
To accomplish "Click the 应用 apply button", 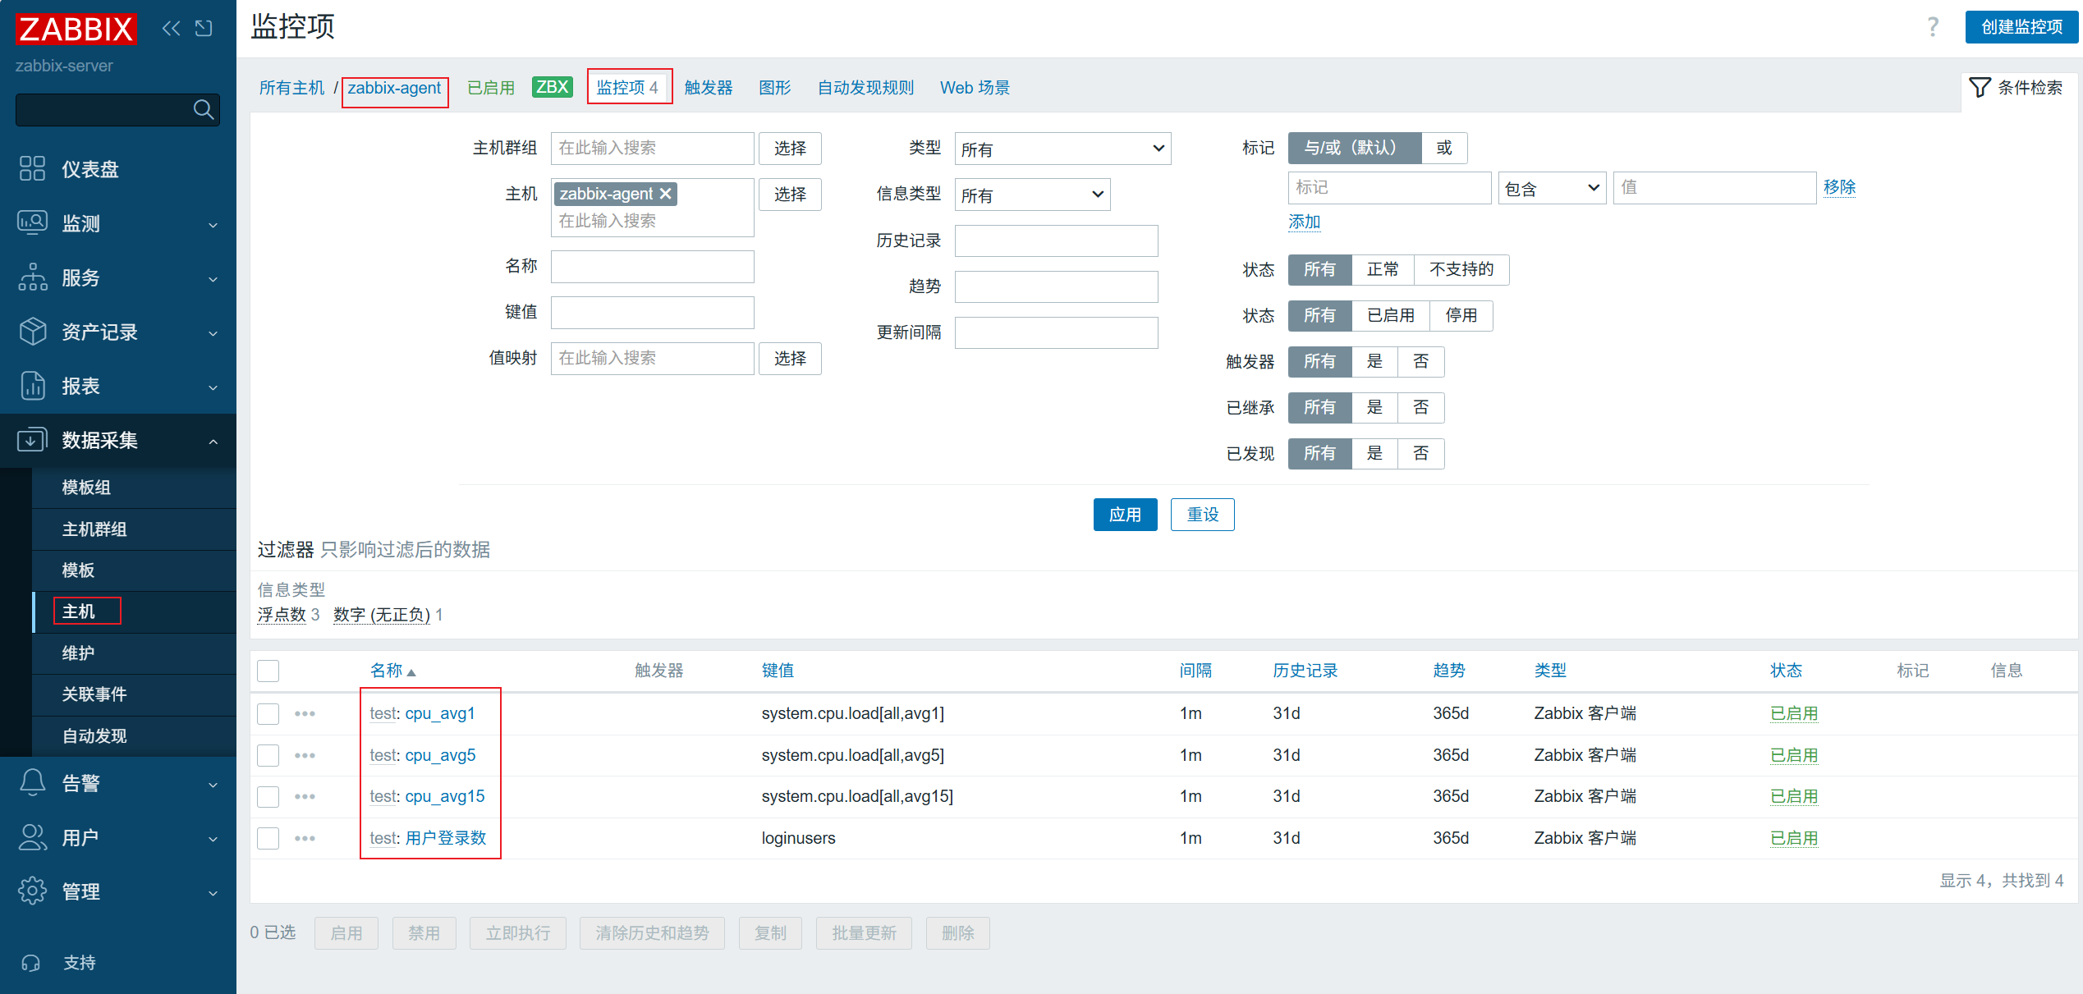I will pos(1124,515).
